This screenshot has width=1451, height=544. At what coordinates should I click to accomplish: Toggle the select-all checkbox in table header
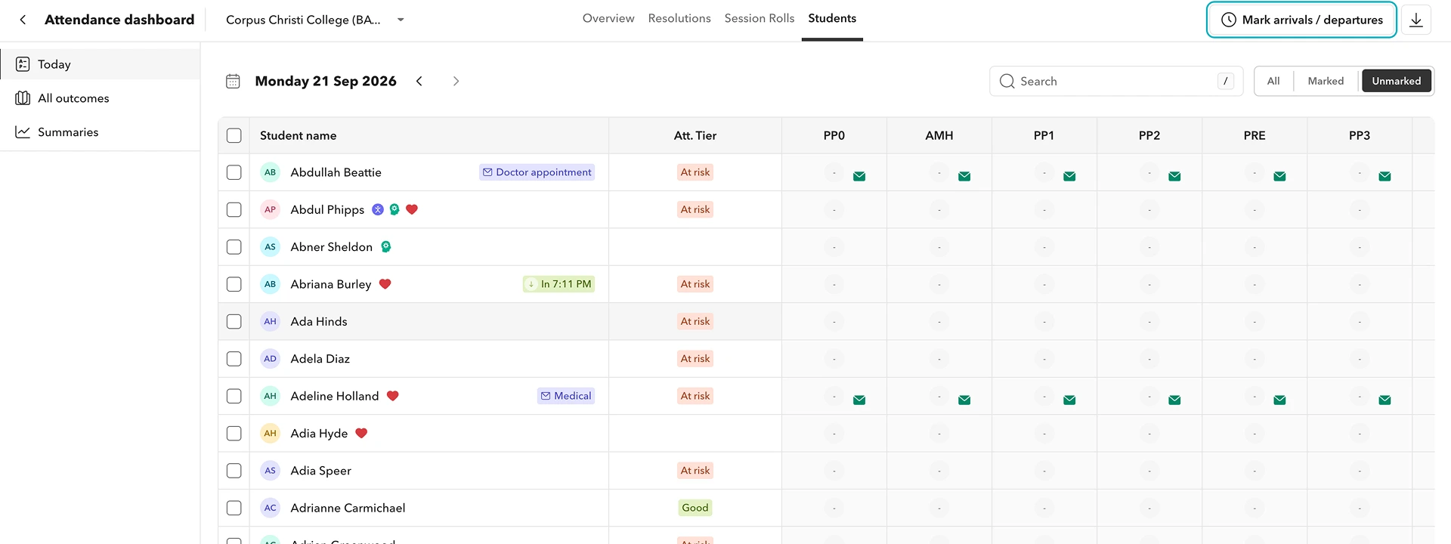[x=234, y=135]
